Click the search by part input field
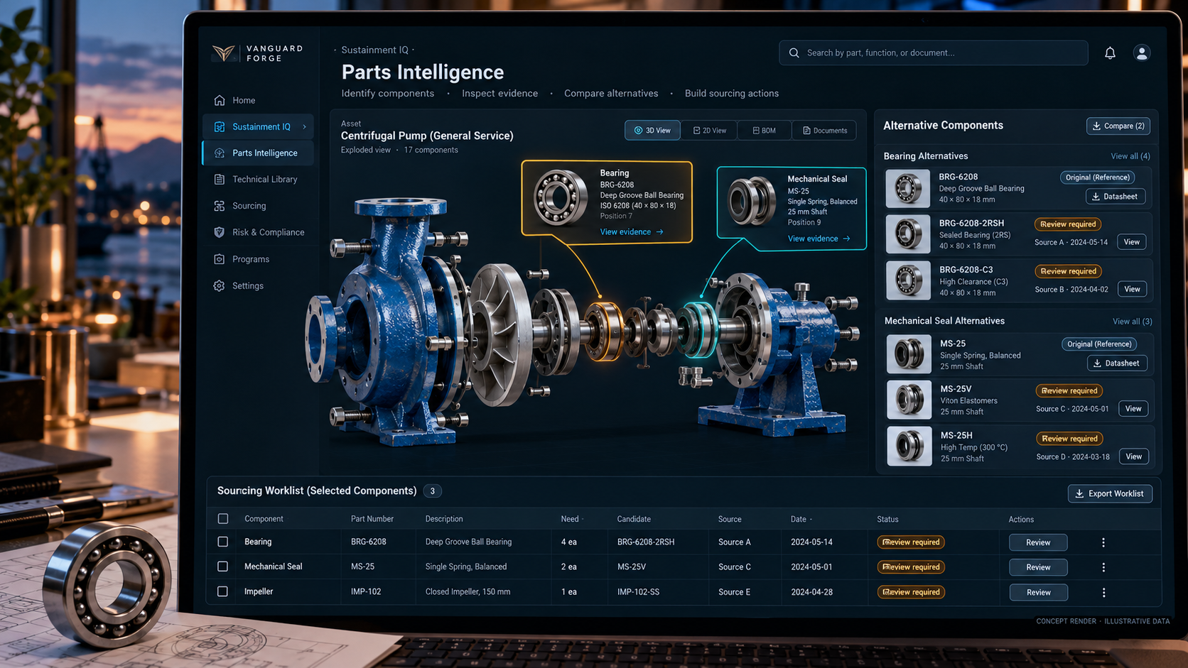Image resolution: width=1188 pixels, height=668 pixels. click(x=934, y=53)
